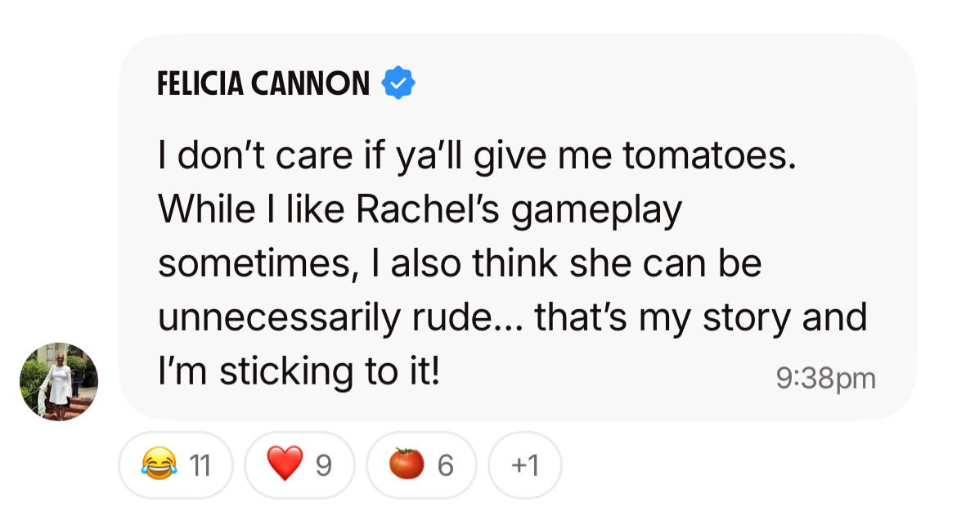Screen dimensions: 957x512
Task: Tap the red heart emoji reaction
Action: pyautogui.click(x=285, y=464)
